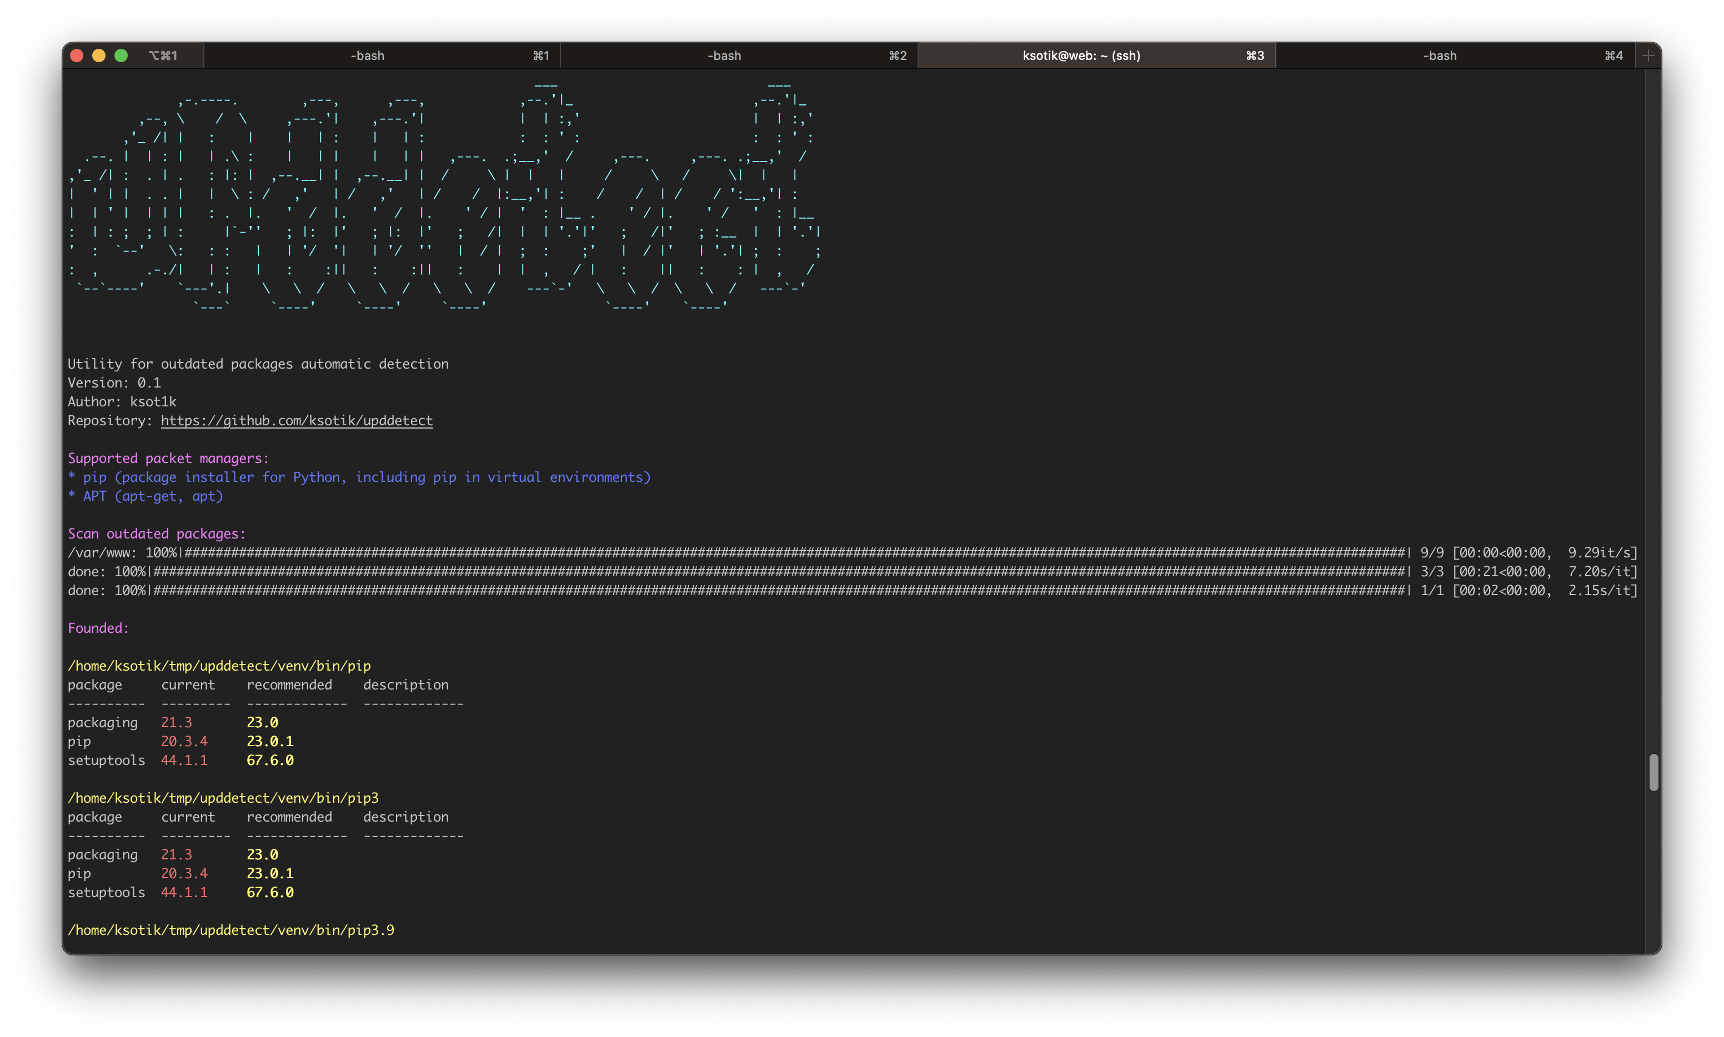The height and width of the screenshot is (1037, 1724).
Task: Click the venv/bin/pip3 path heading
Action: (223, 798)
